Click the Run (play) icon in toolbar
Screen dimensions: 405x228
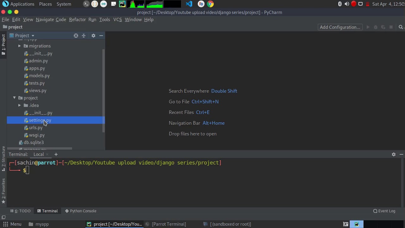(x=368, y=27)
